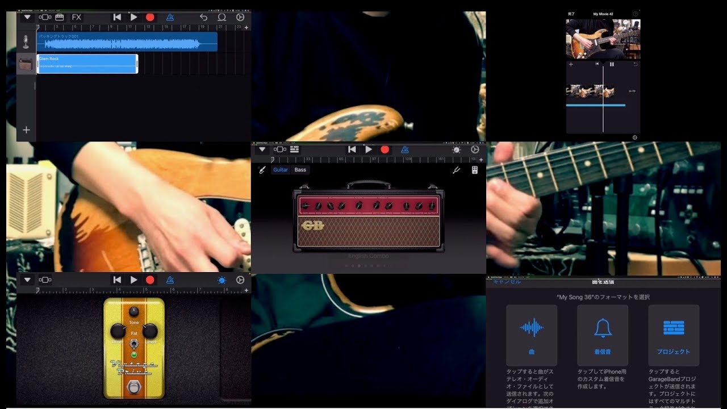
Task: Open iMovie project settings gear
Action: tap(634, 137)
